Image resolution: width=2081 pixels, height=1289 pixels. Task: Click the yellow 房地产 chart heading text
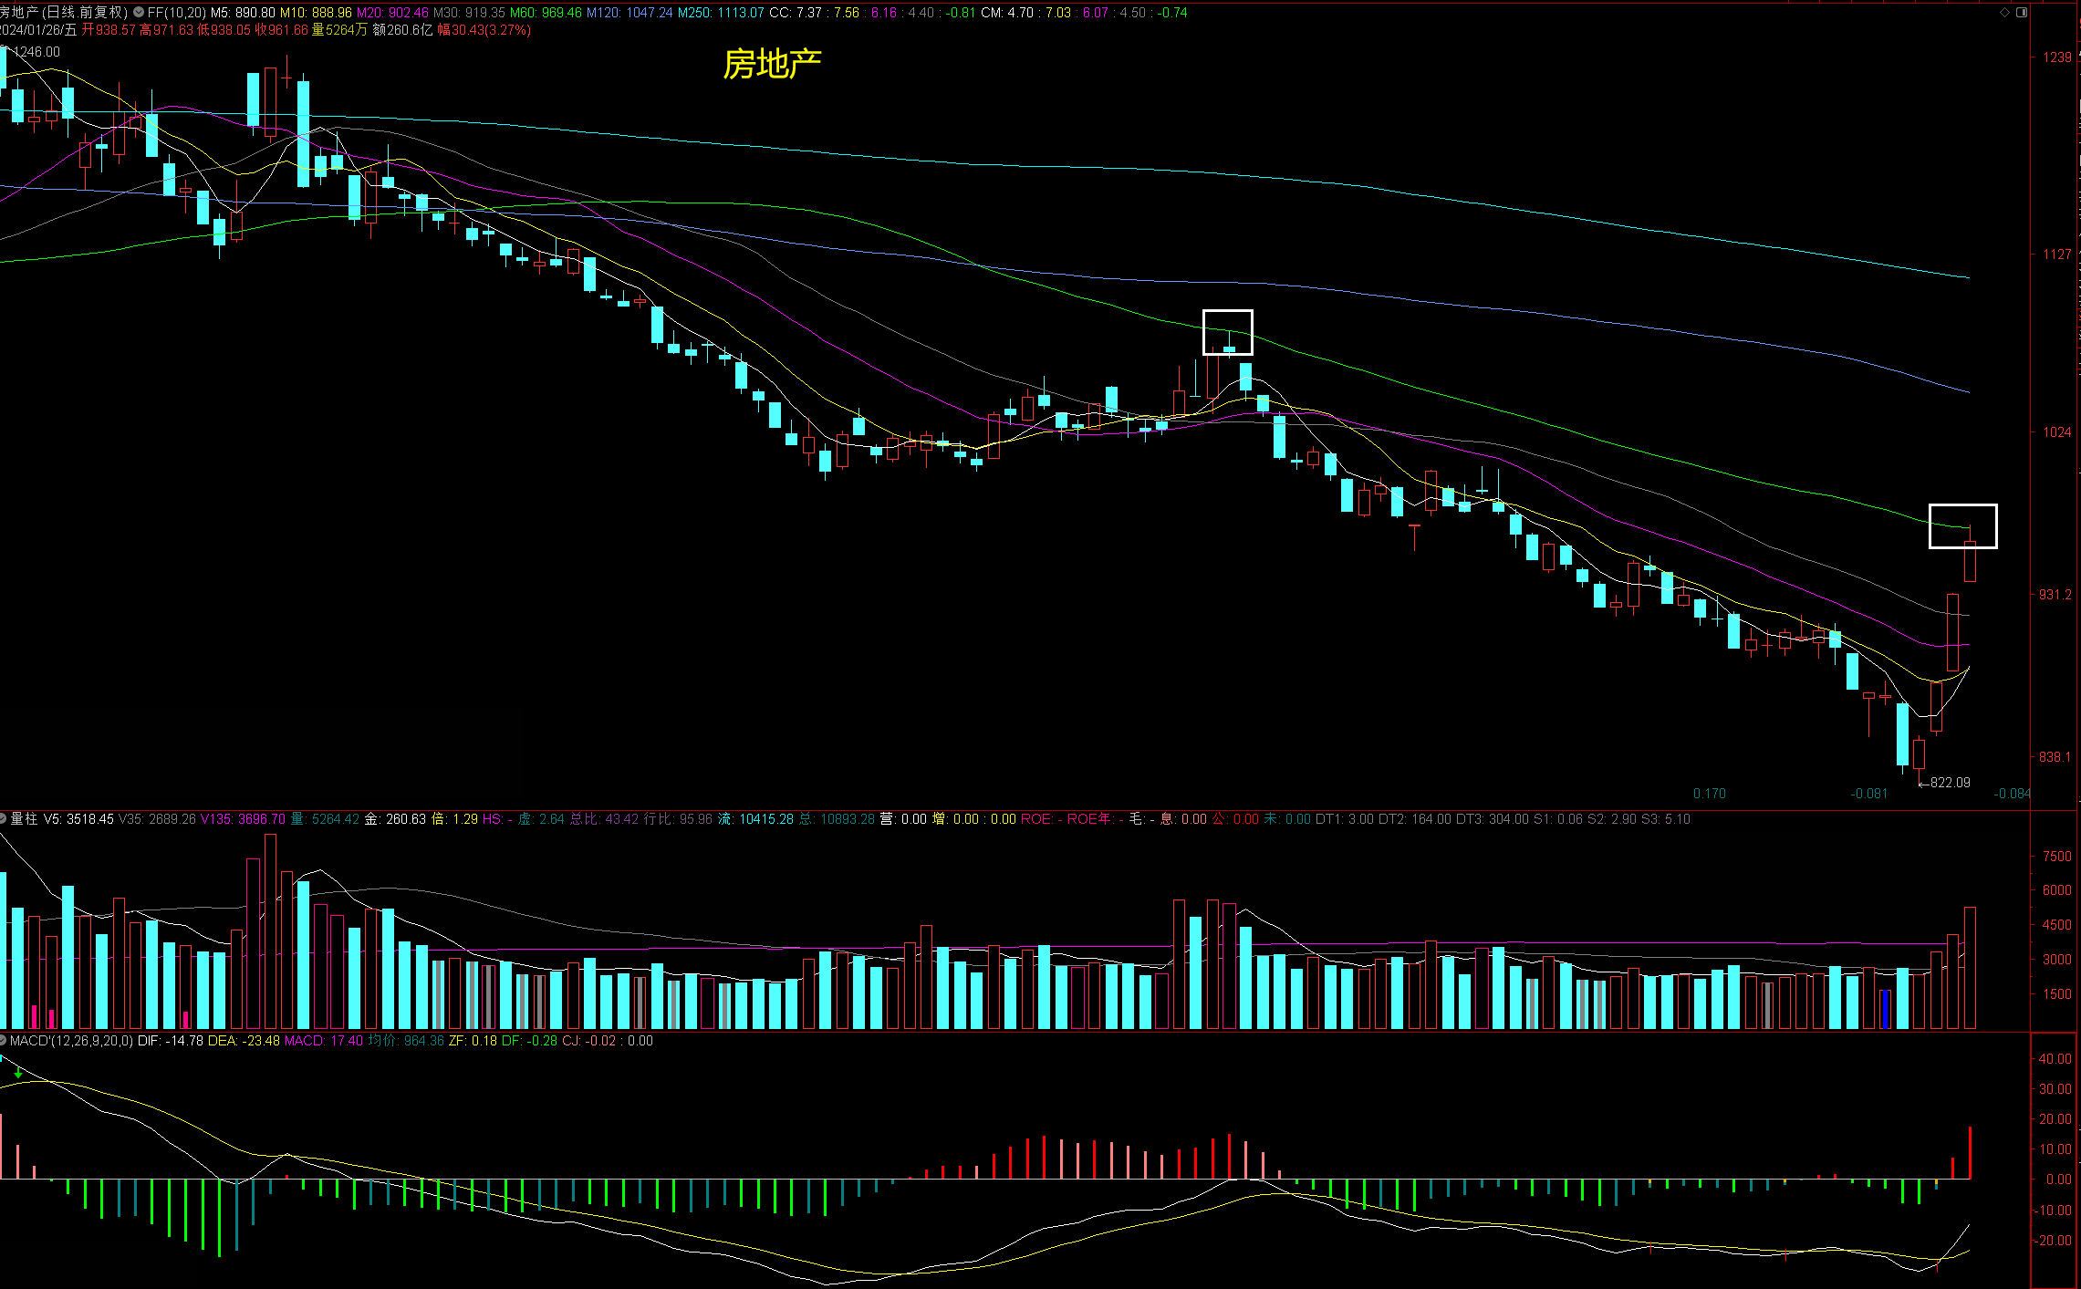[x=772, y=64]
